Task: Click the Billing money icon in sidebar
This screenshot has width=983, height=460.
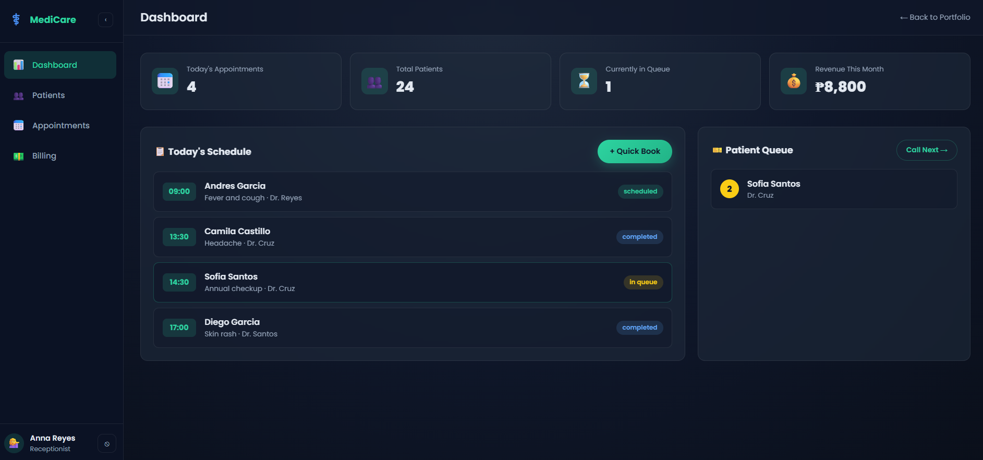Action: (x=19, y=156)
